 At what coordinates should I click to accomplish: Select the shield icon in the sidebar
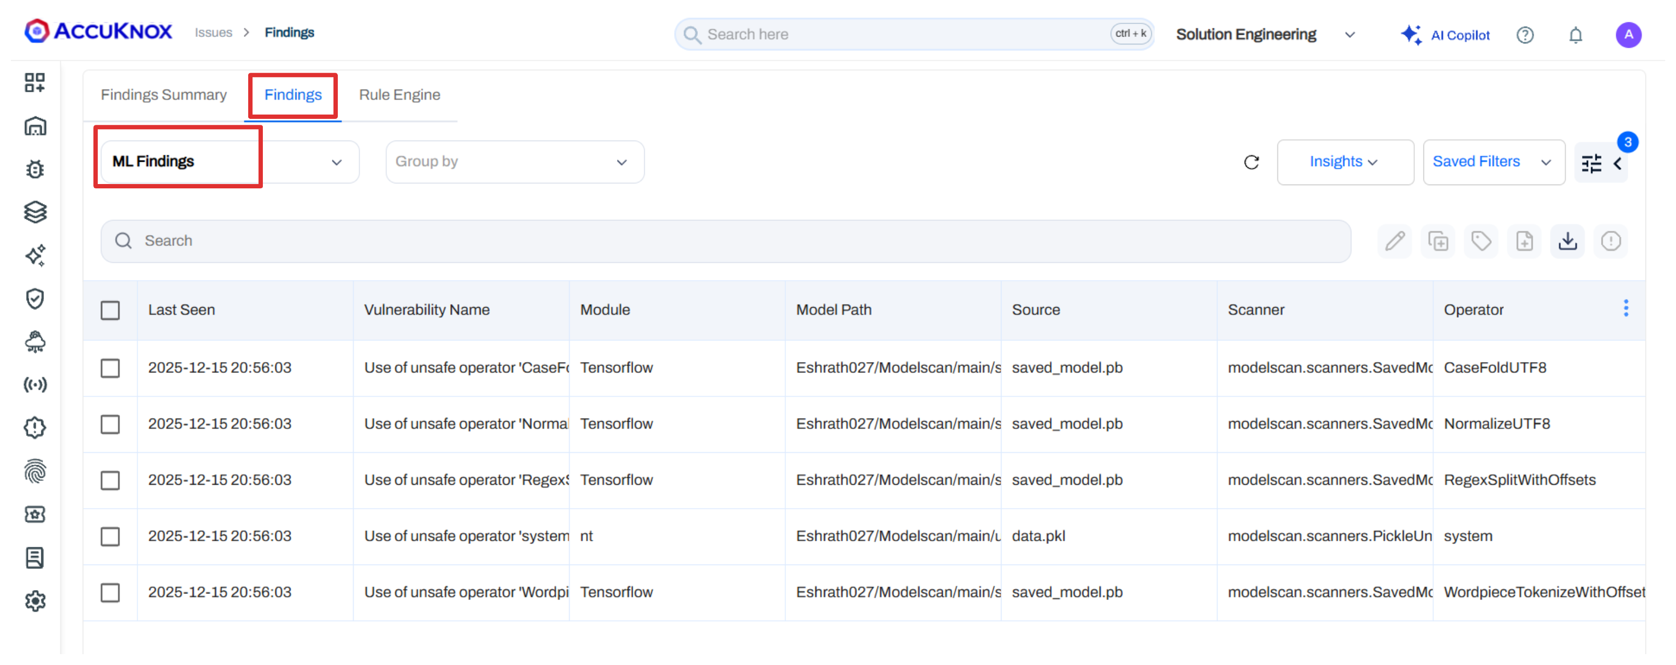tap(35, 299)
